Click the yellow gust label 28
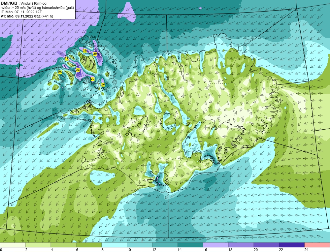The image size is (330, 252). click(x=67, y=58)
